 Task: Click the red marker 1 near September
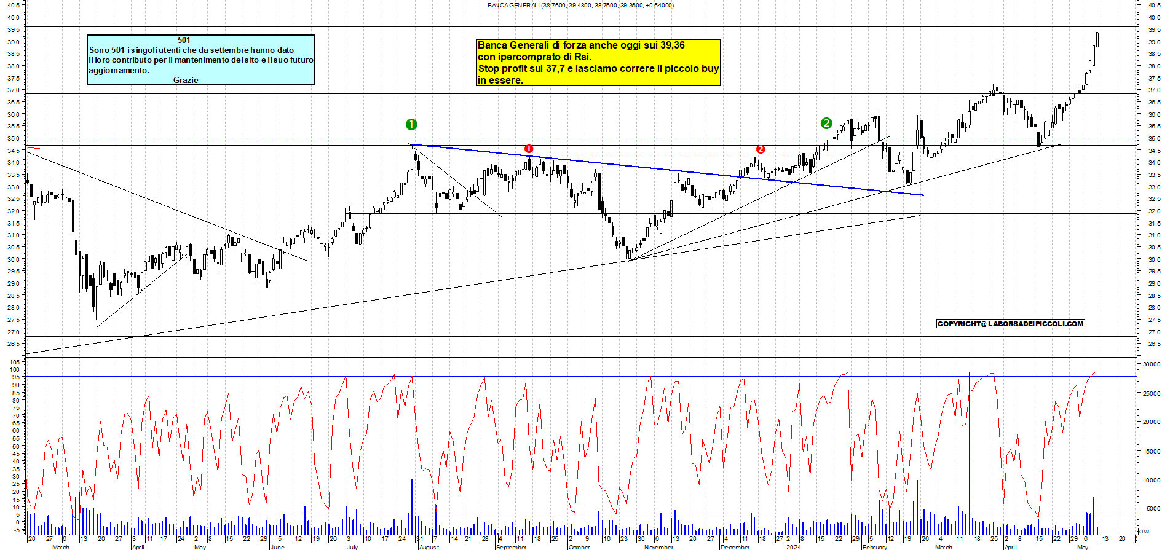click(x=529, y=149)
